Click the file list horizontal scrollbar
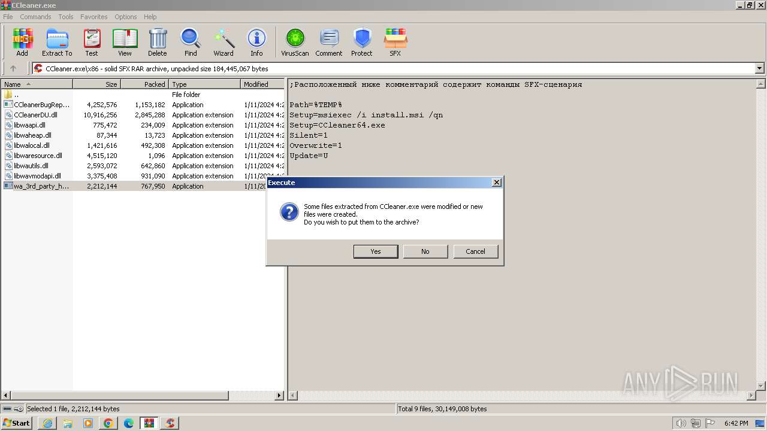The image size is (767, 431). tap(120, 395)
